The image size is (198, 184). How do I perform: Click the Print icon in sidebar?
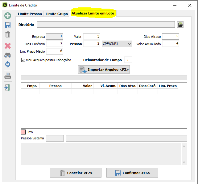tap(8, 76)
